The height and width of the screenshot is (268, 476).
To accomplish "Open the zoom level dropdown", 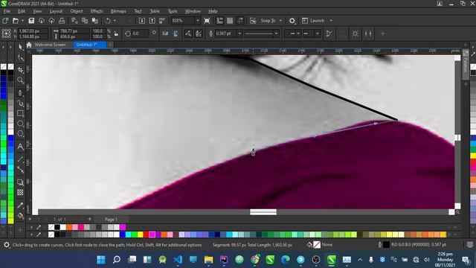I will click(198, 21).
